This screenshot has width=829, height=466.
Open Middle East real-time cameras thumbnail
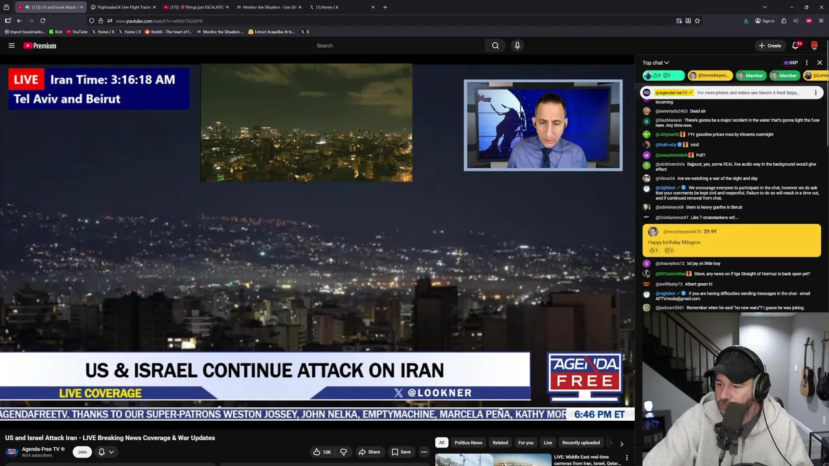[493, 460]
